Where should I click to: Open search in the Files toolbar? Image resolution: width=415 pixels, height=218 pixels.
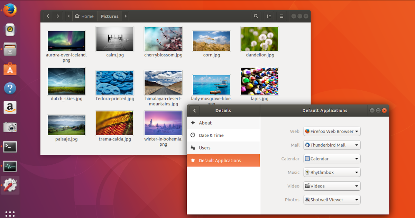click(x=256, y=16)
